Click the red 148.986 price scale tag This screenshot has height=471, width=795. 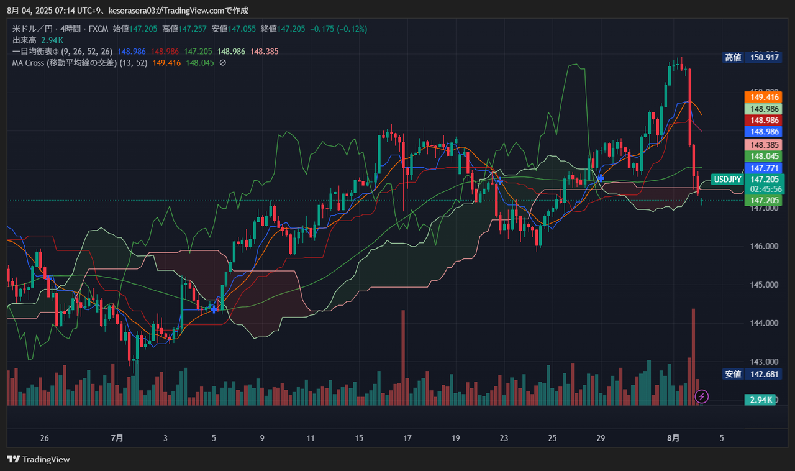pos(762,121)
